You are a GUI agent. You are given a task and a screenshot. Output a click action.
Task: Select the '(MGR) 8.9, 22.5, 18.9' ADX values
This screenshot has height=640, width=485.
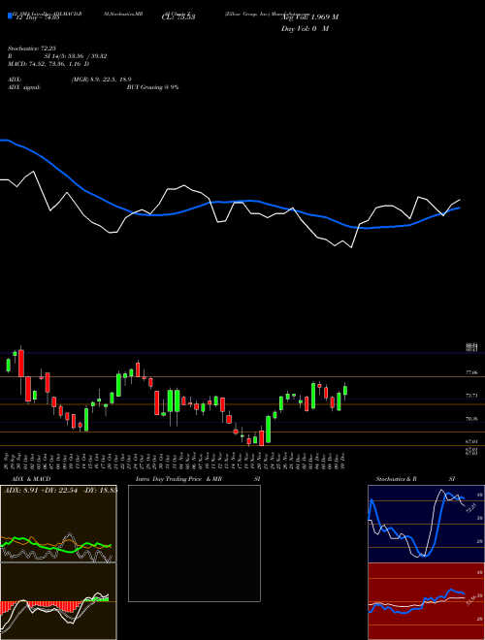point(101,80)
